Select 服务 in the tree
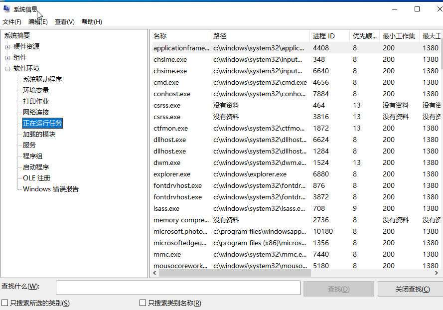This screenshot has height=310, width=443. [x=29, y=145]
